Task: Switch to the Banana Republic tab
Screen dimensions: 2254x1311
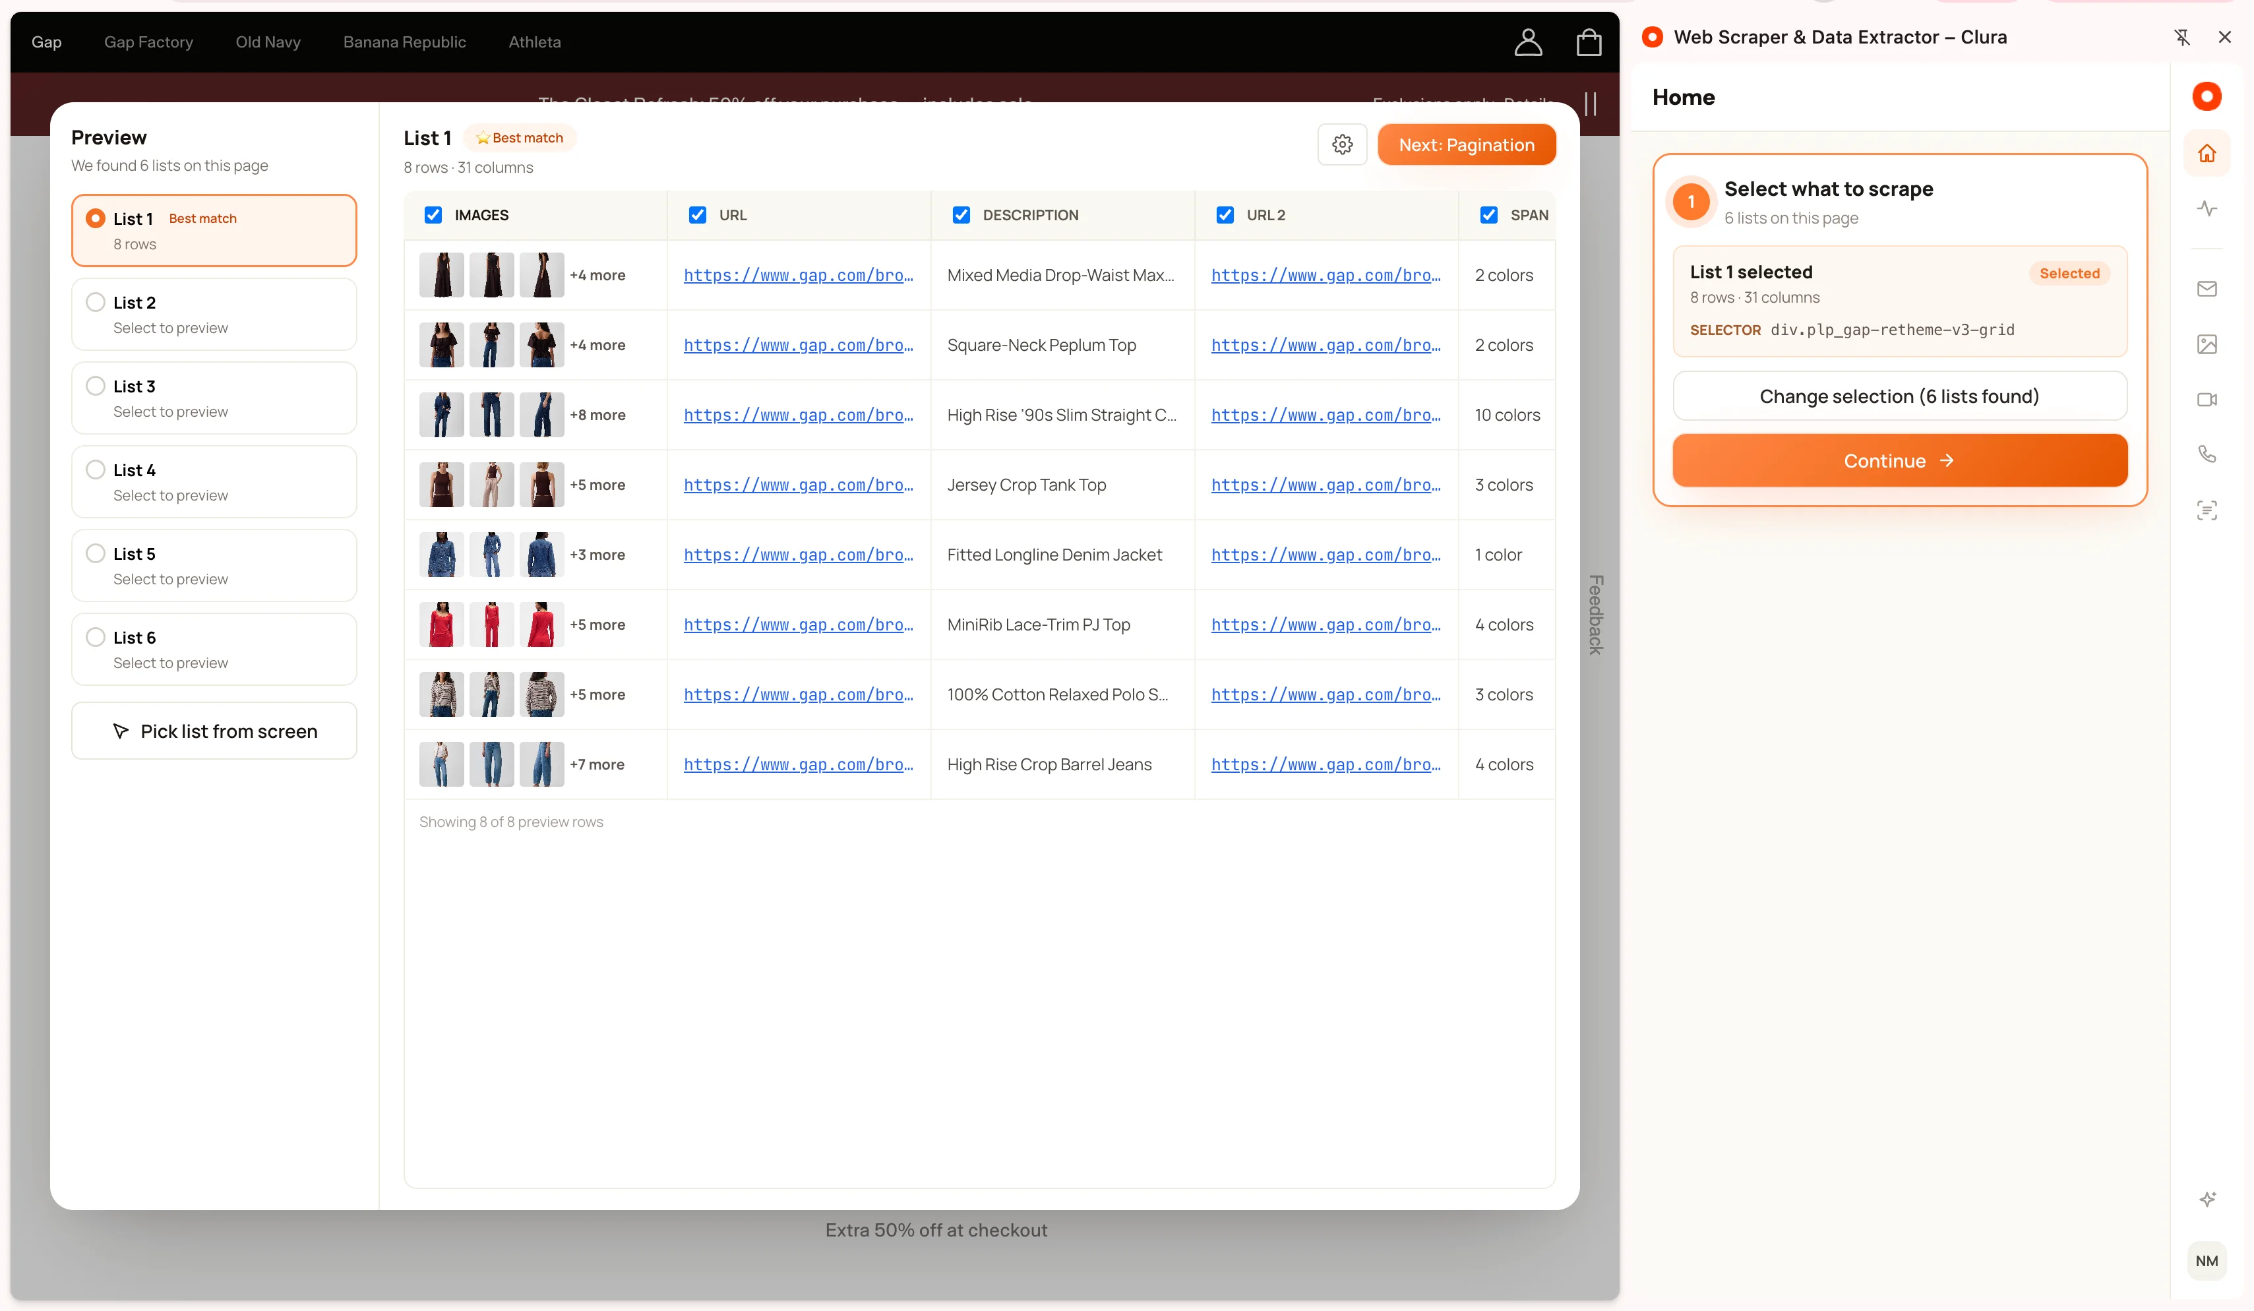Action: tap(404, 42)
